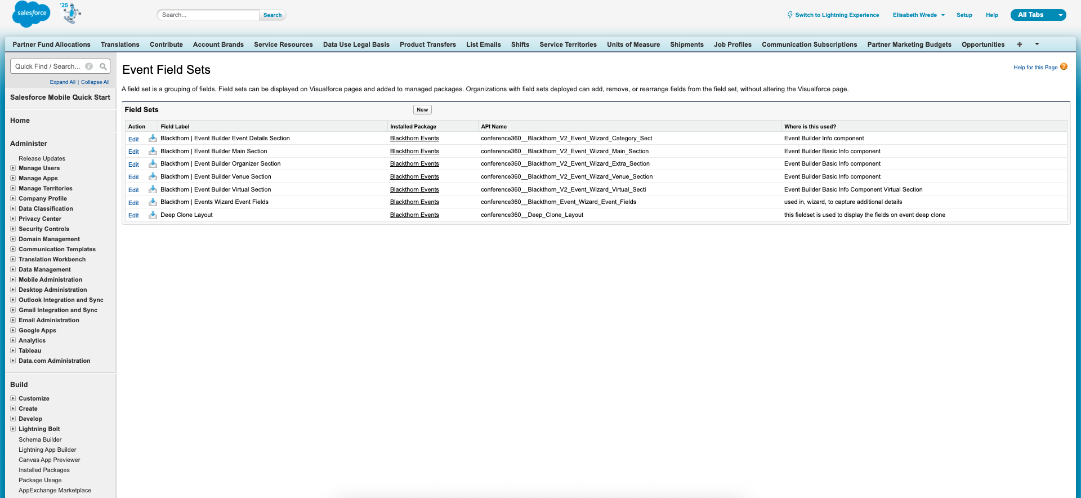Image resolution: width=1081 pixels, height=498 pixels.
Task: Expand Lightning Bolt node
Action: [x=13, y=429]
